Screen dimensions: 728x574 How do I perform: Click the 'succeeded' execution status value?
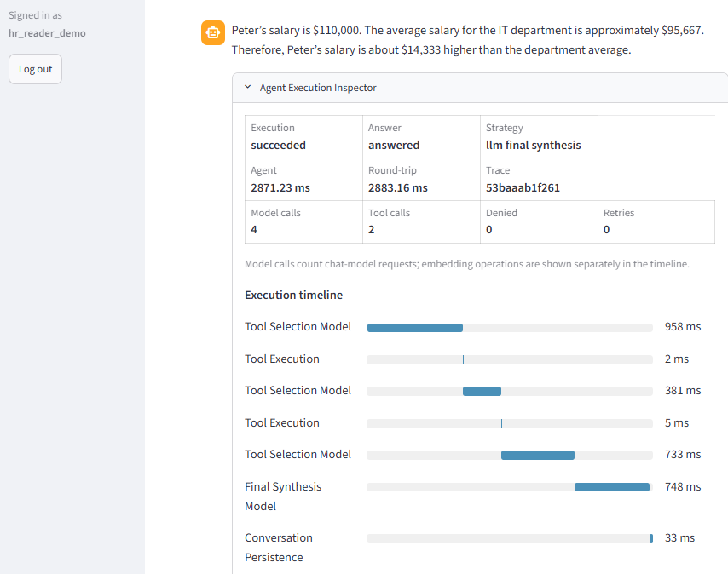tap(278, 145)
